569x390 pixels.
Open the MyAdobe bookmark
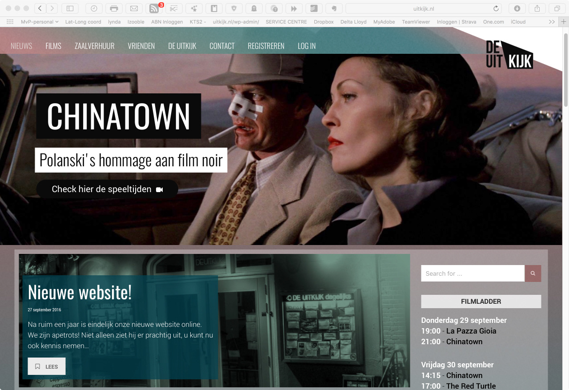[384, 22]
